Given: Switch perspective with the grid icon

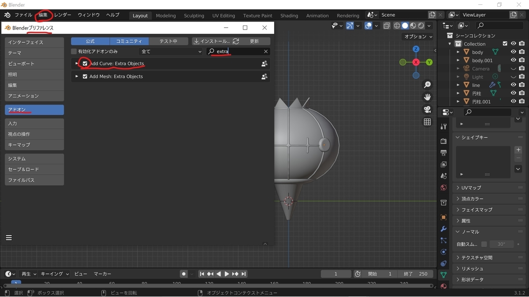Looking at the screenshot, I should pyautogui.click(x=427, y=122).
